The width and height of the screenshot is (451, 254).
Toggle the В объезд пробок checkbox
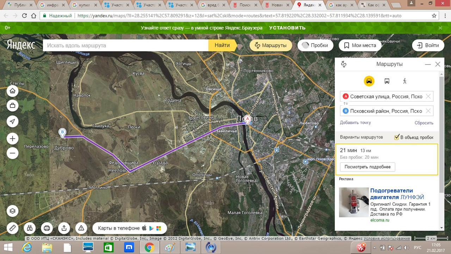[397, 137]
